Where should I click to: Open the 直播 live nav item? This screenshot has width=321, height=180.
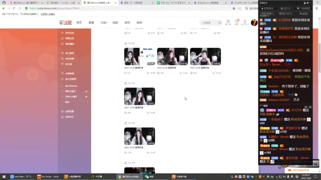click(x=91, y=22)
